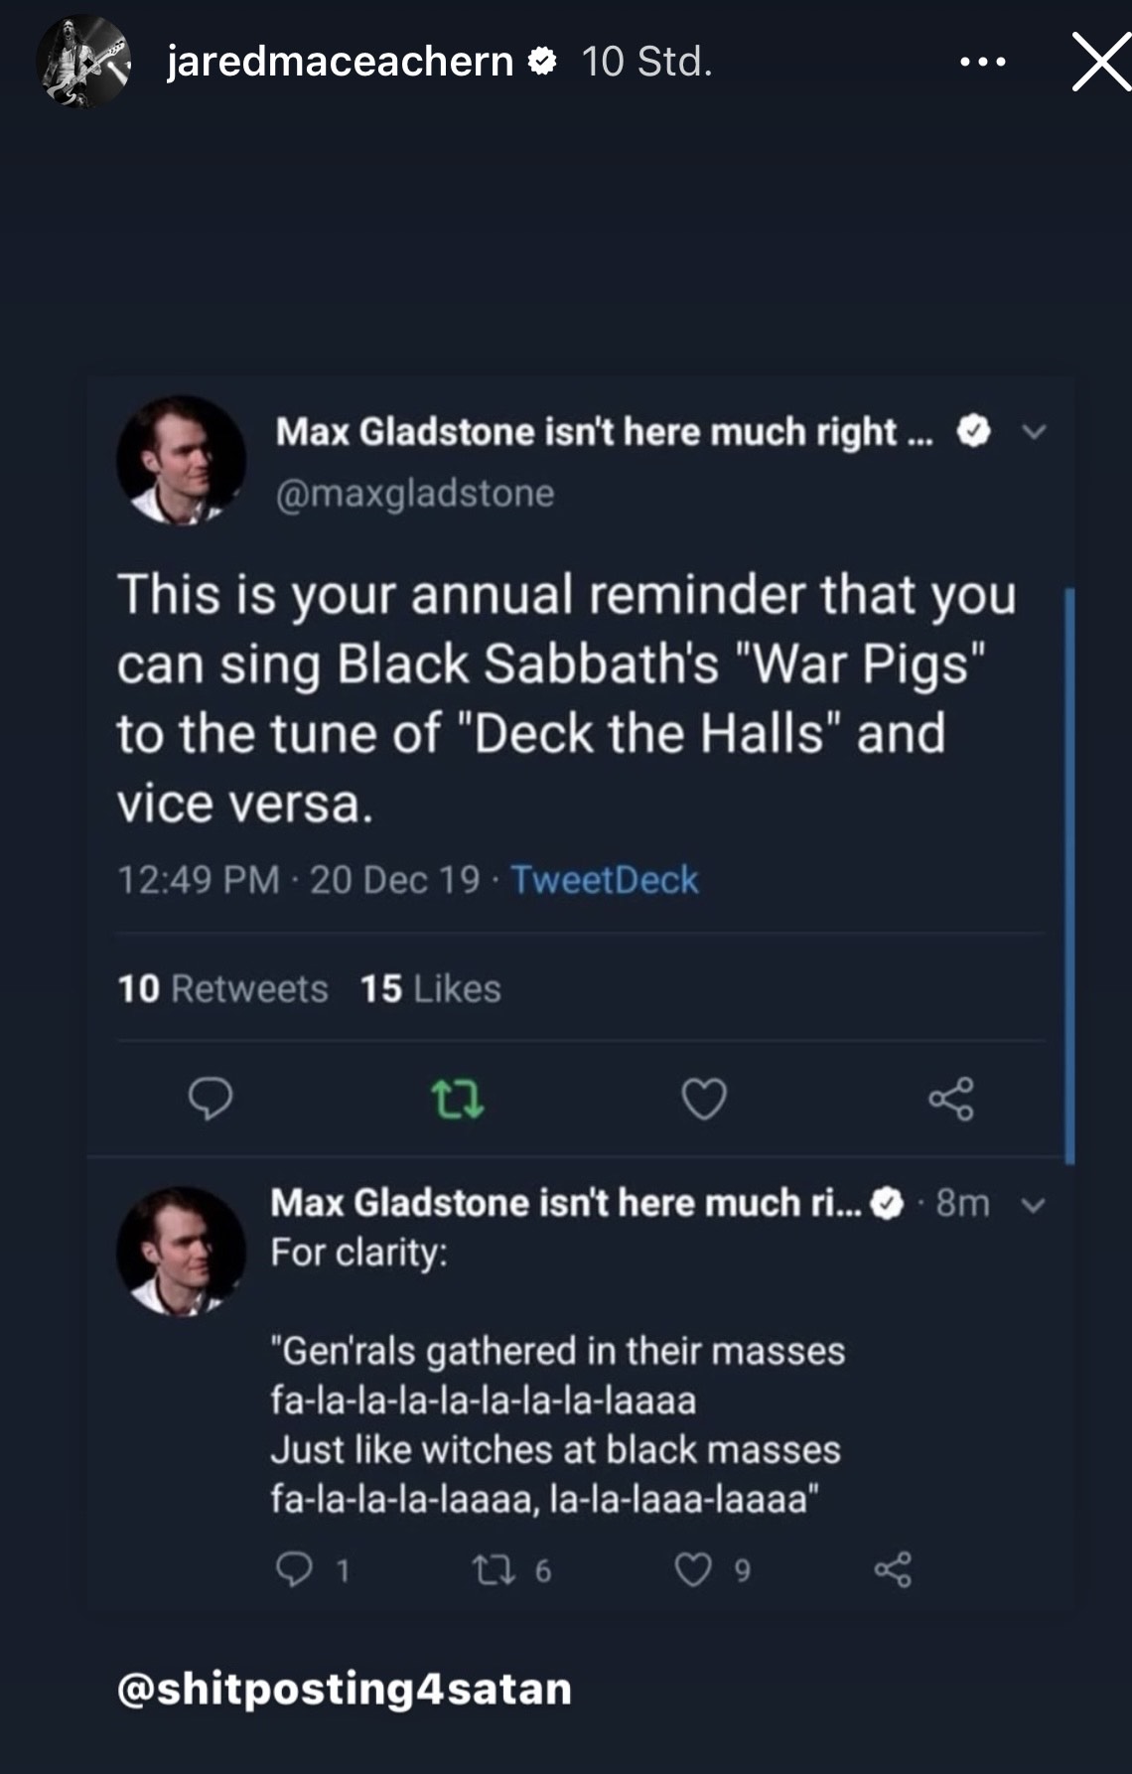Open the @maxgladstone handle
Screen dimensions: 1132x1774
point(414,493)
